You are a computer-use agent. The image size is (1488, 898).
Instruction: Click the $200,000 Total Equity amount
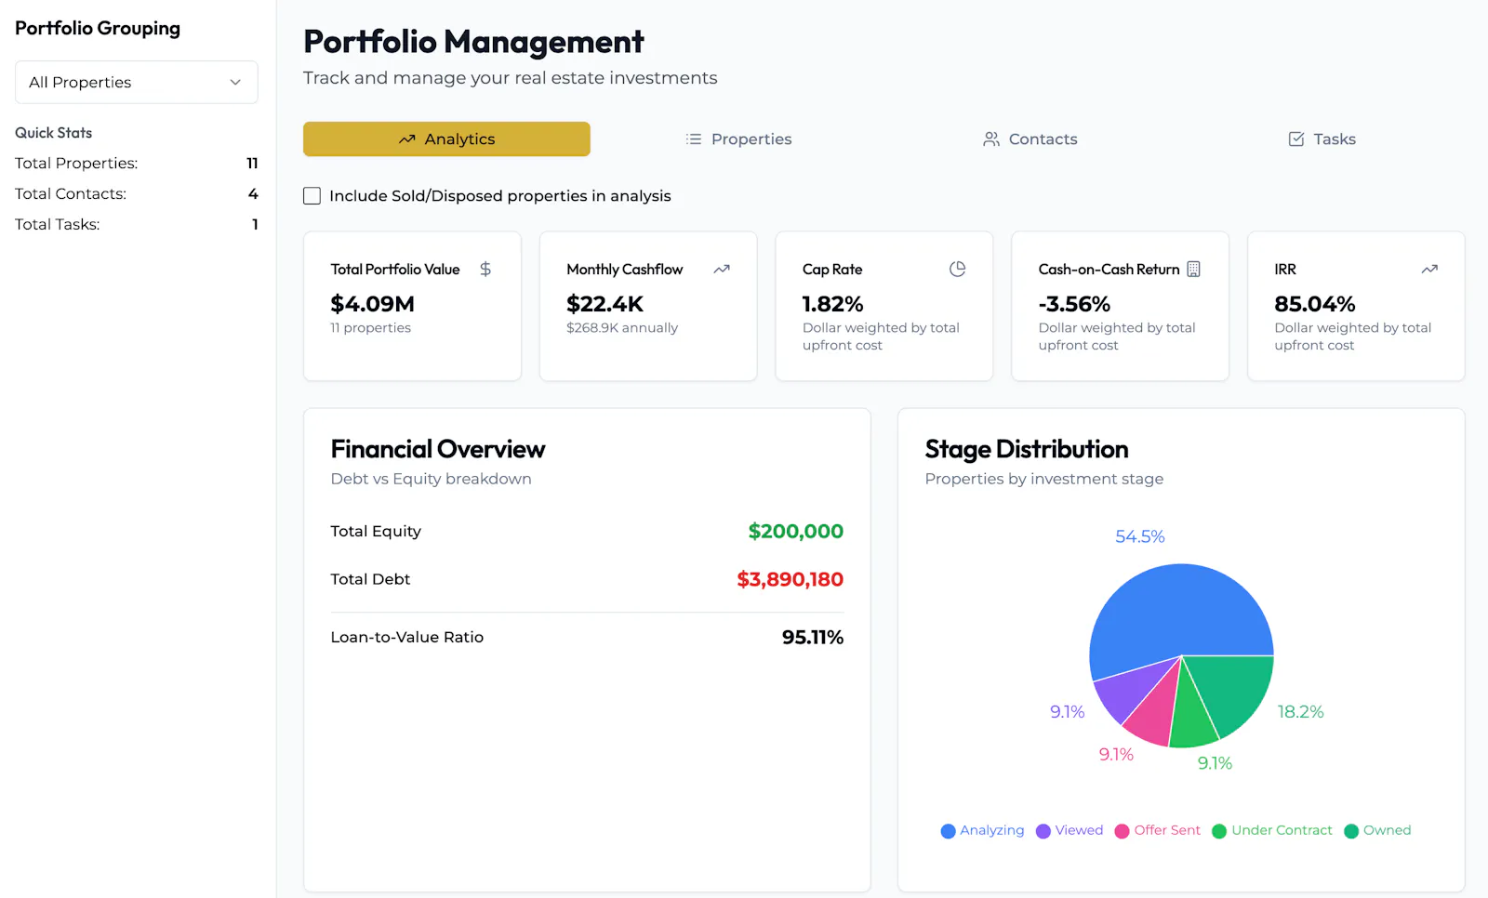pos(795,532)
